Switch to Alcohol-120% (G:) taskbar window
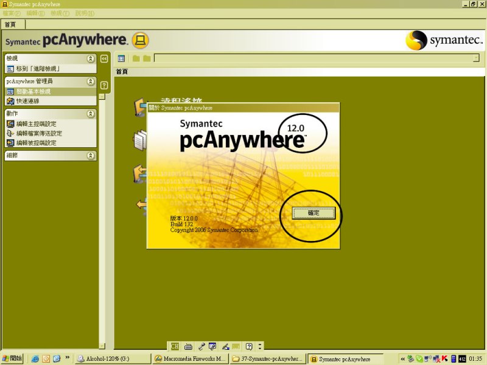487x365 pixels. point(113,359)
